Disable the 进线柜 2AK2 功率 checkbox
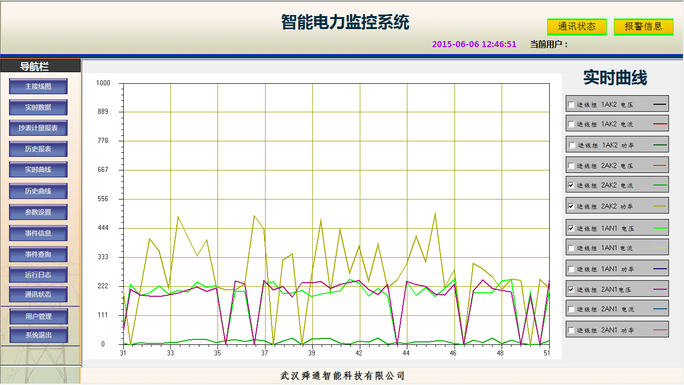The height and width of the screenshot is (385, 684). click(x=571, y=206)
